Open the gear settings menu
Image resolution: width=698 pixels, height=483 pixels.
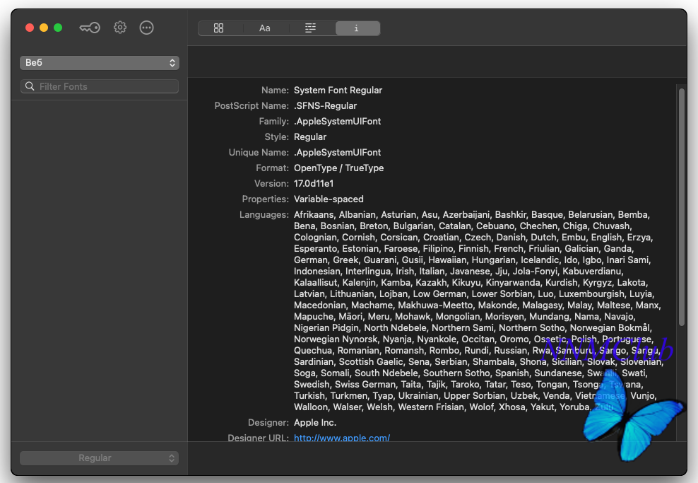[x=119, y=28]
